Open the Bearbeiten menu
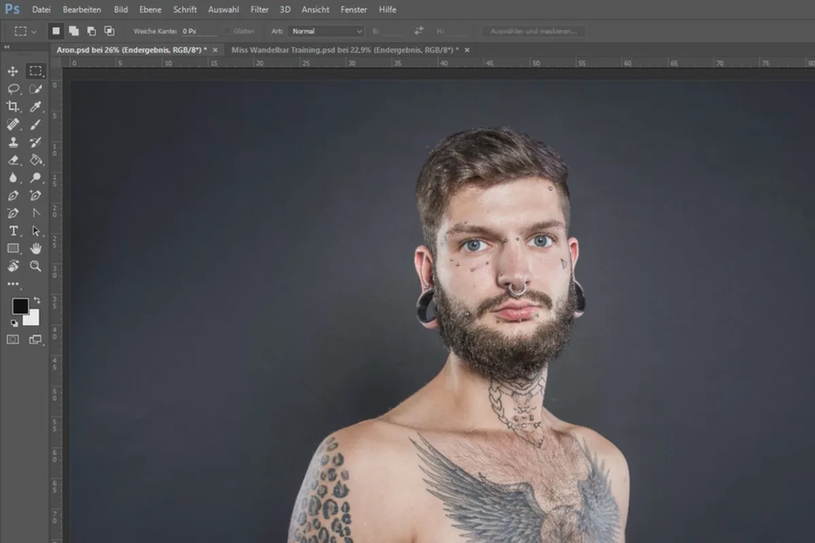Viewport: 815px width, 543px height. 82,10
